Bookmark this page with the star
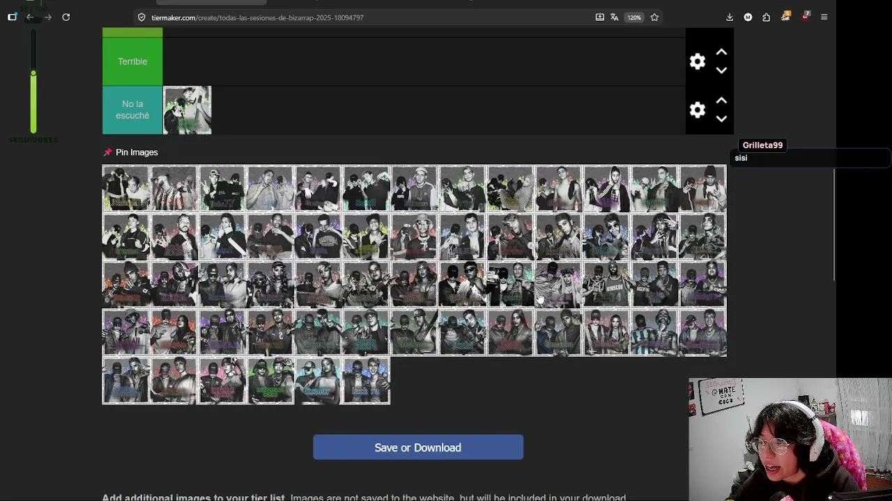The width and height of the screenshot is (892, 501). (x=654, y=17)
